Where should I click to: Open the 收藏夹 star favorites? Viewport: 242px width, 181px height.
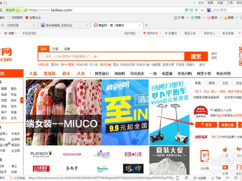pos(171,33)
